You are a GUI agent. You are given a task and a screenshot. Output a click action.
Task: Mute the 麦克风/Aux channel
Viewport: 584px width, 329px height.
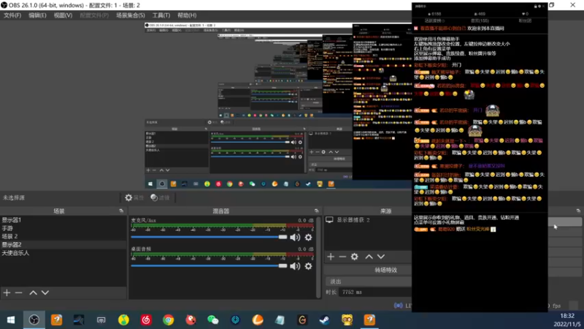[295, 237]
